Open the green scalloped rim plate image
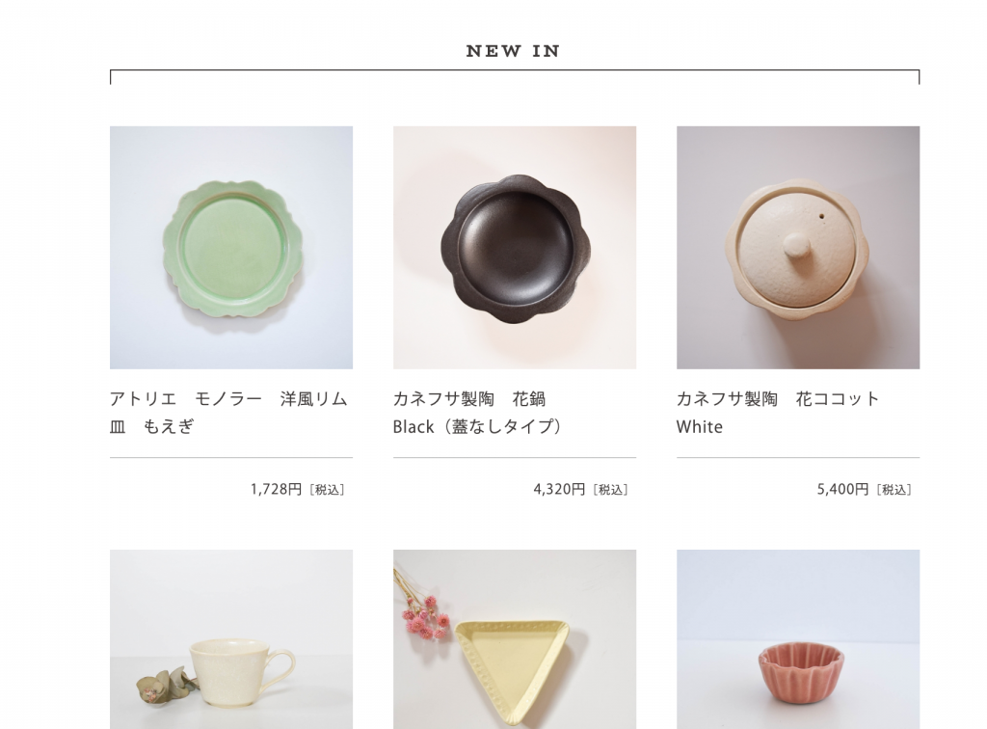987x729 pixels. pyautogui.click(x=231, y=248)
